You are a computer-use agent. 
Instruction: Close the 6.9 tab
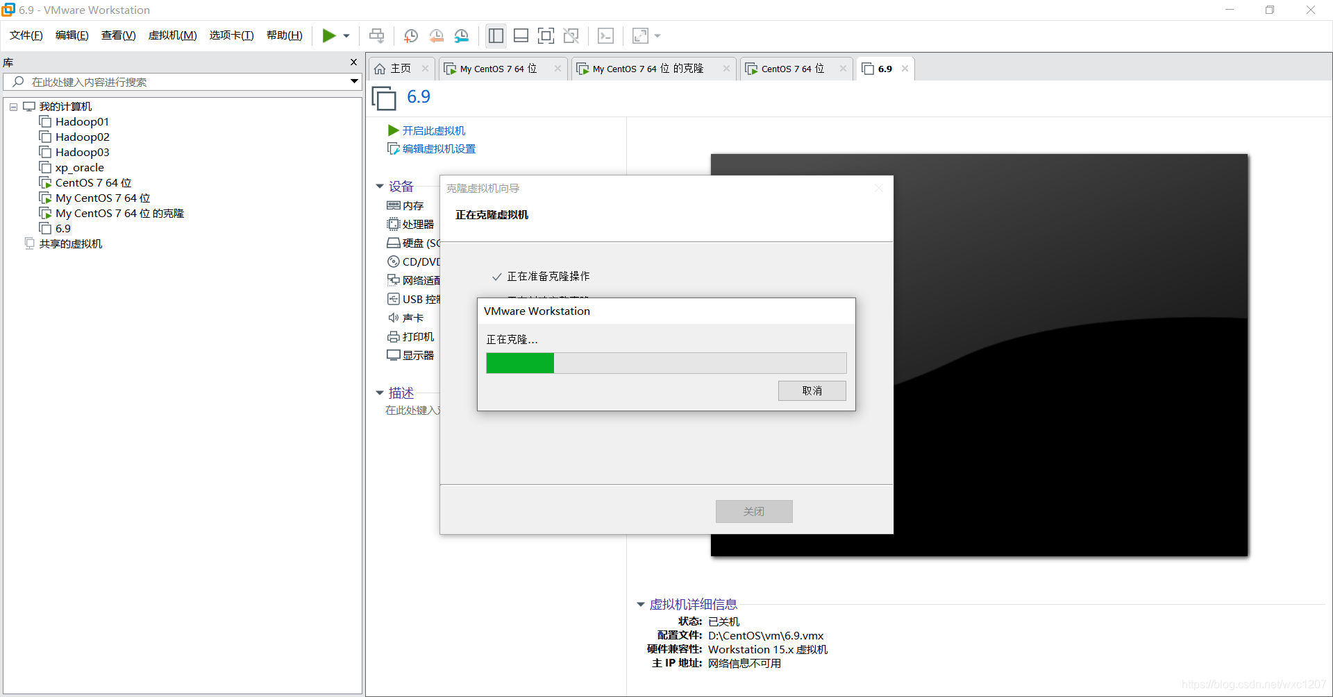tap(905, 68)
